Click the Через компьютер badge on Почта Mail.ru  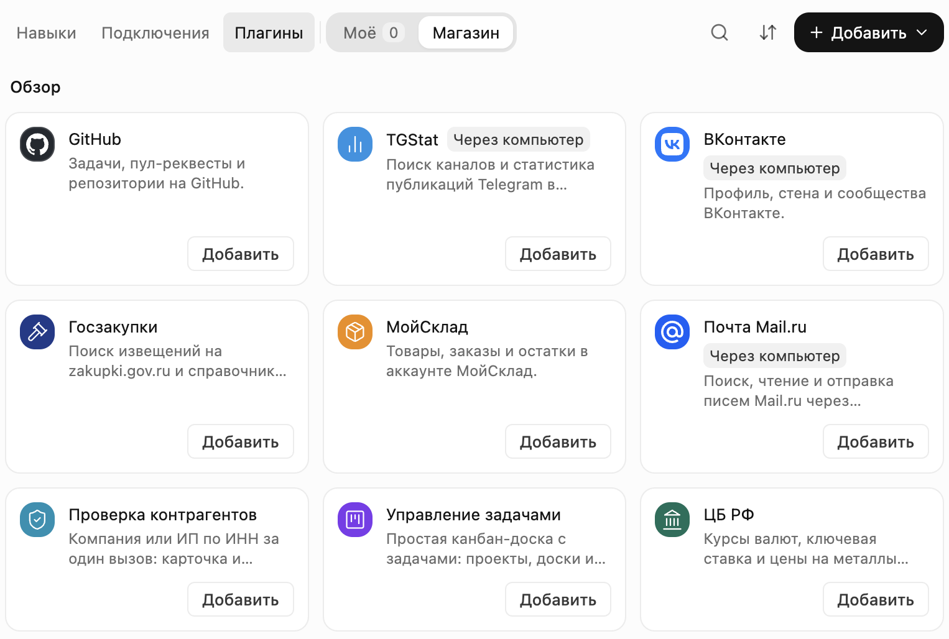(775, 356)
